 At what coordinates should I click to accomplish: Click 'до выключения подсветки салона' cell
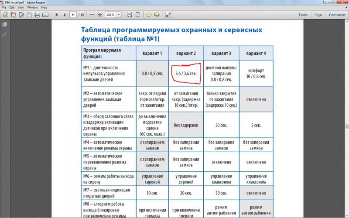pos(152,125)
